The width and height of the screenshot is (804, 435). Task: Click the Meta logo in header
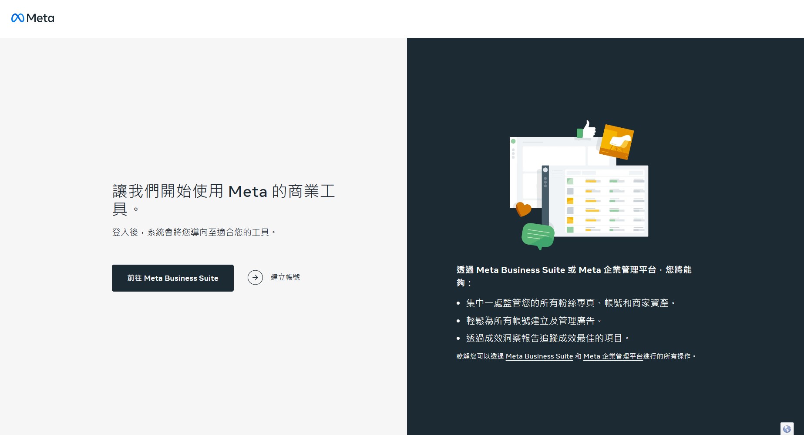click(33, 18)
